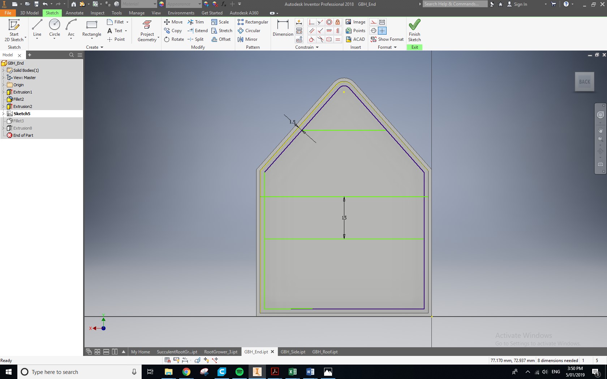Click the Scale tool

(x=220, y=22)
